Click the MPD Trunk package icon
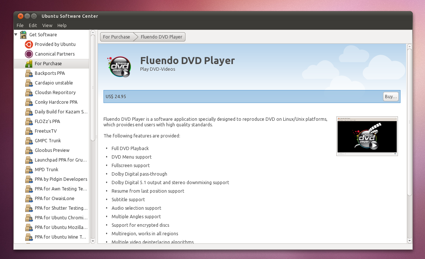 [29, 170]
